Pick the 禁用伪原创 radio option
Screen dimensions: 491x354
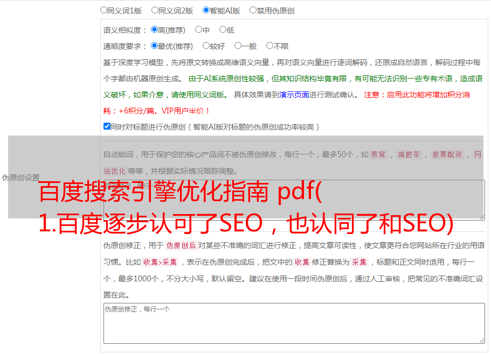[x=253, y=10]
